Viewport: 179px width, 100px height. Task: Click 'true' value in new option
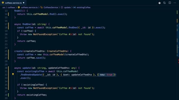(109, 75)
